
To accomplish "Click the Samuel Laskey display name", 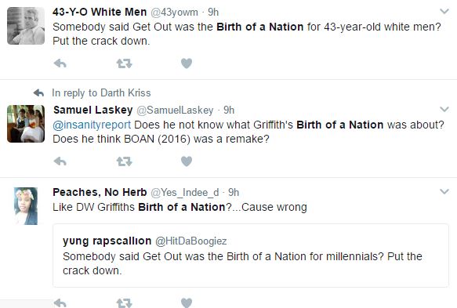I will [93, 110].
